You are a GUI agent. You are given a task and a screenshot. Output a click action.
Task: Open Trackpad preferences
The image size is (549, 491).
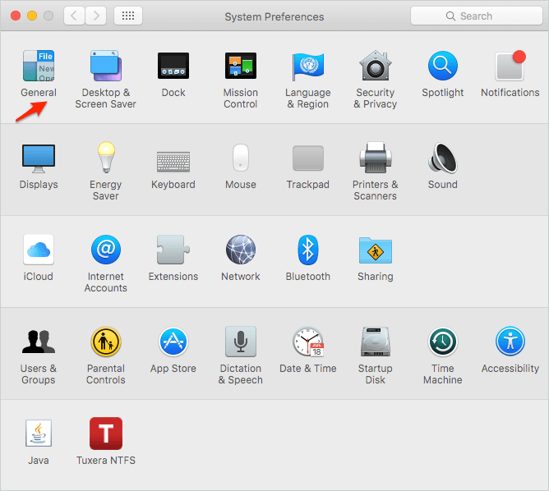point(307,158)
